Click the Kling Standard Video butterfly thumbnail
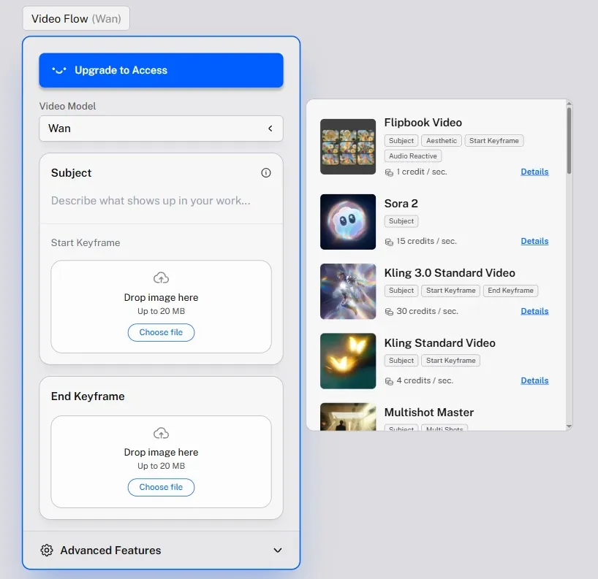This screenshot has width=598, height=579. [348, 361]
